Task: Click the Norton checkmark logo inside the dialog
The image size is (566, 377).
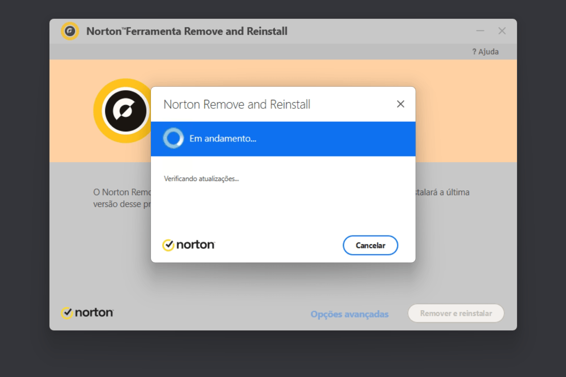Action: click(169, 245)
